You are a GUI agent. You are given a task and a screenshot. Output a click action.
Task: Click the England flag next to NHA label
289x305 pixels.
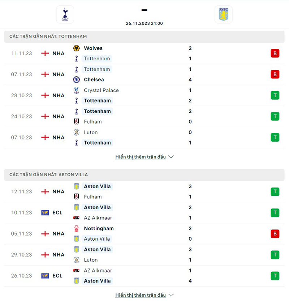45,53
